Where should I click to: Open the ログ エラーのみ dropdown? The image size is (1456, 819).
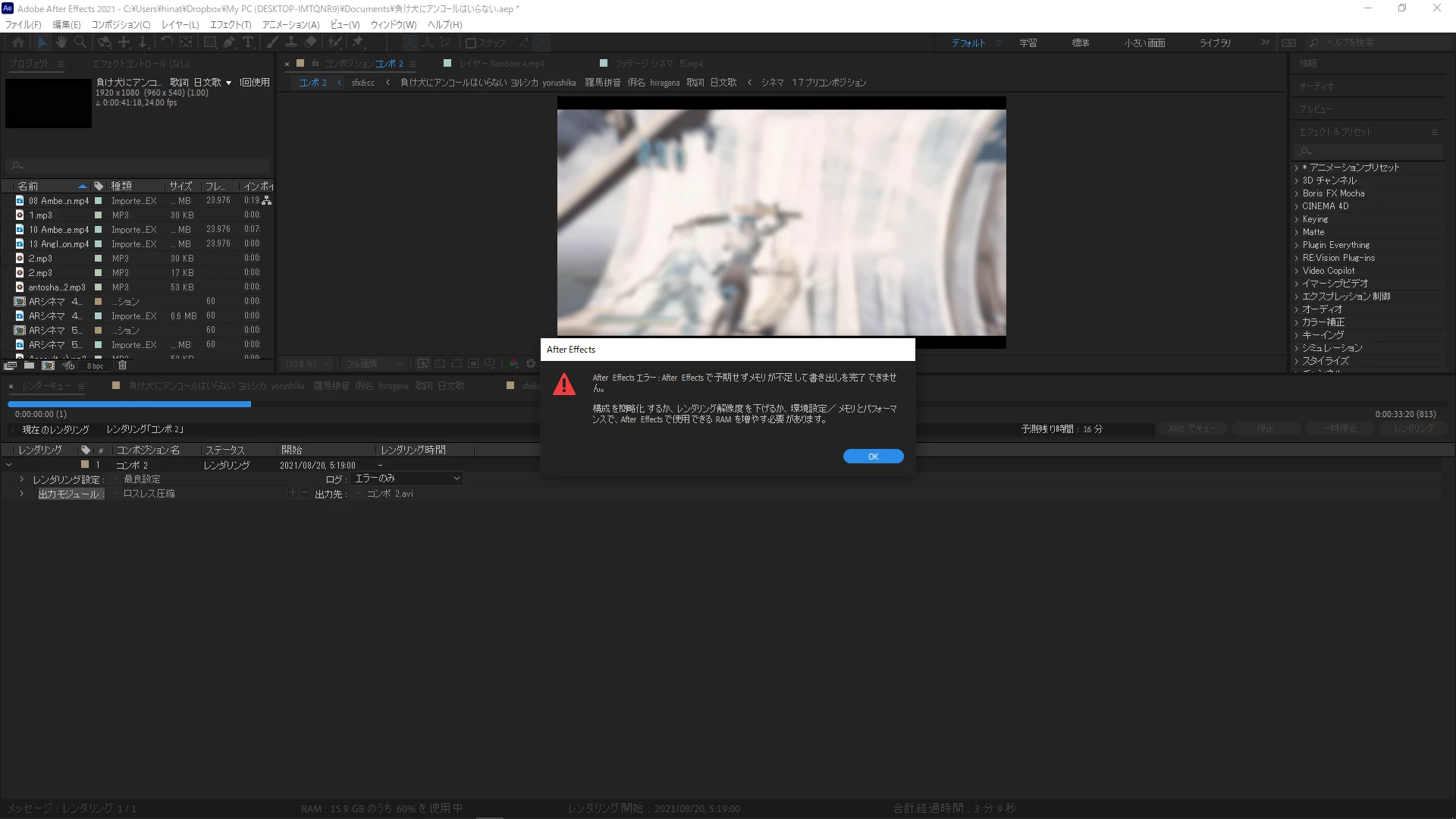[x=408, y=479]
